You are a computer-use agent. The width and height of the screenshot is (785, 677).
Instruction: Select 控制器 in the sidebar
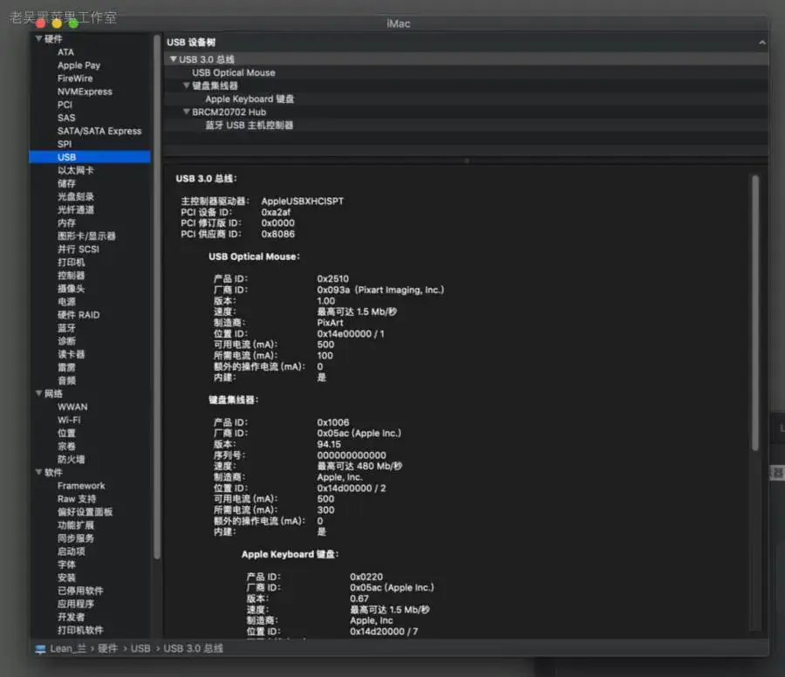[x=72, y=276]
